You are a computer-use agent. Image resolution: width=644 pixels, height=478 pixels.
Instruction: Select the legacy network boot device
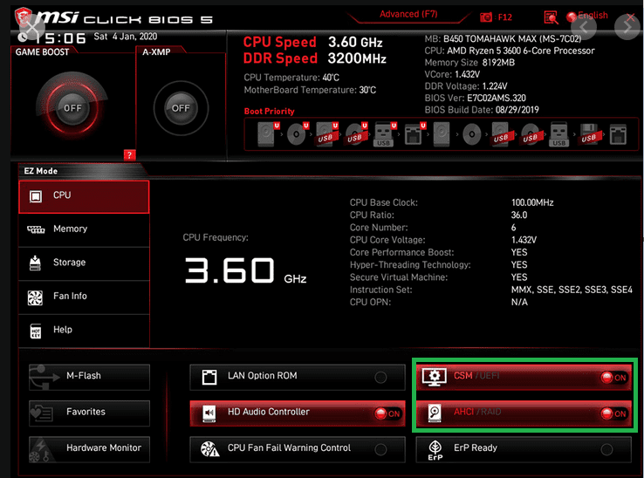[x=618, y=134]
